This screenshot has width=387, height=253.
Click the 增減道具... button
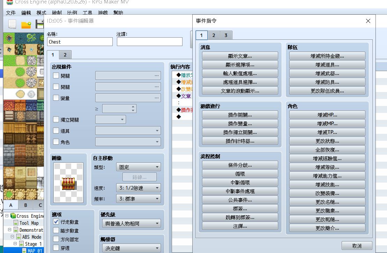(327, 64)
